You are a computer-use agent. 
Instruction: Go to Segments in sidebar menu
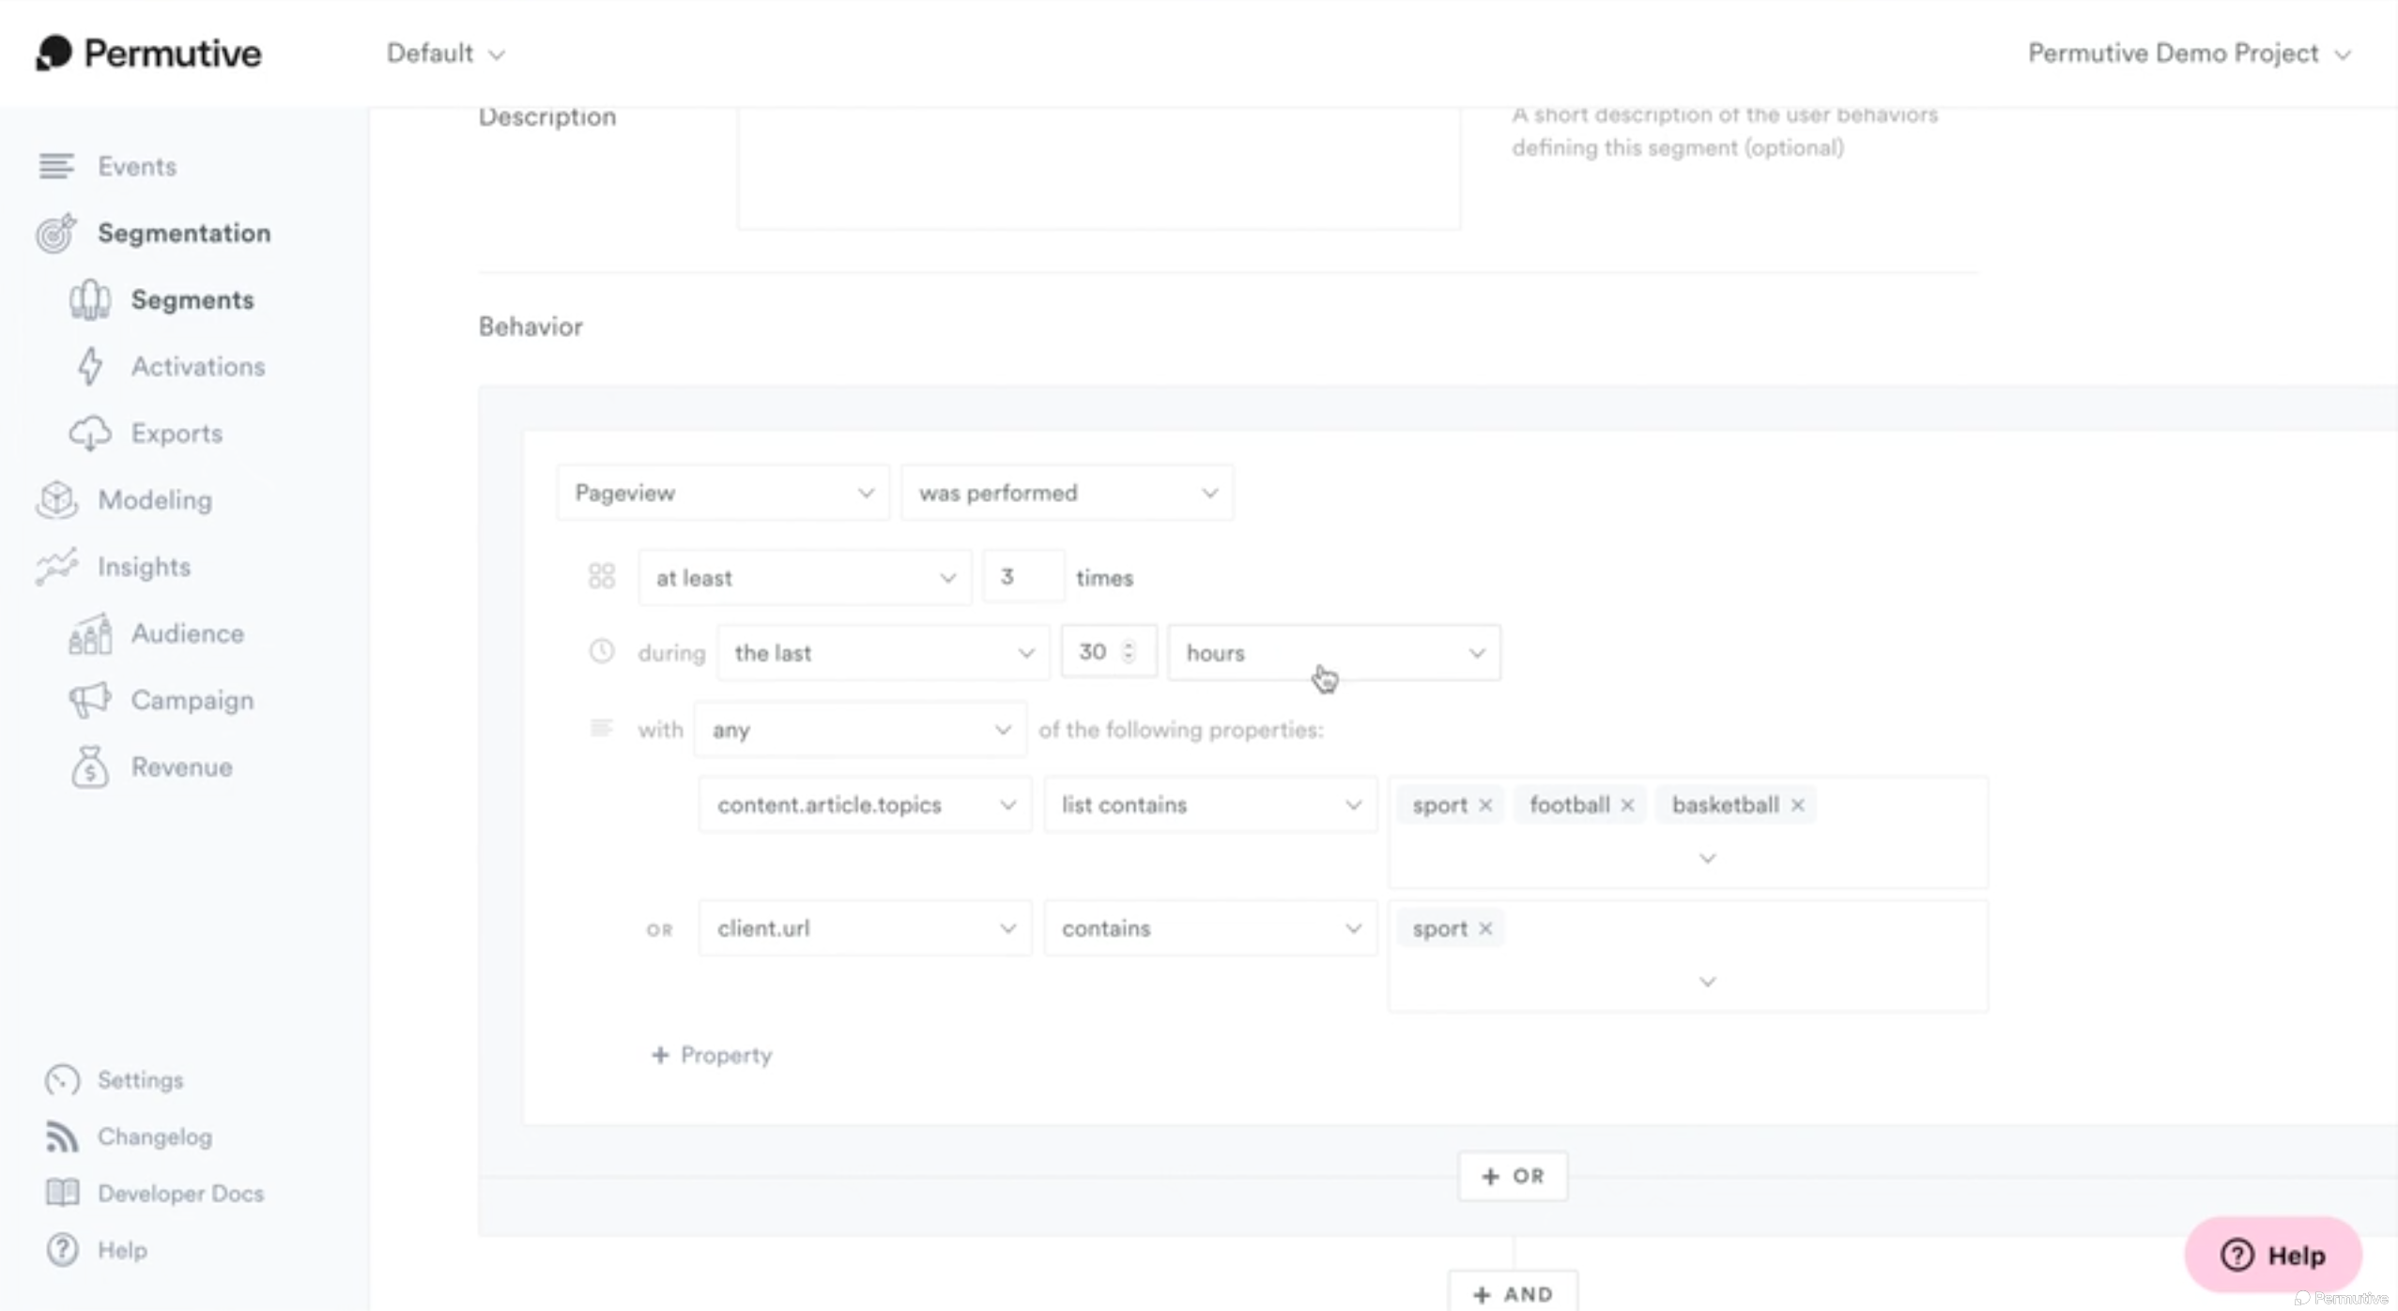click(x=192, y=300)
